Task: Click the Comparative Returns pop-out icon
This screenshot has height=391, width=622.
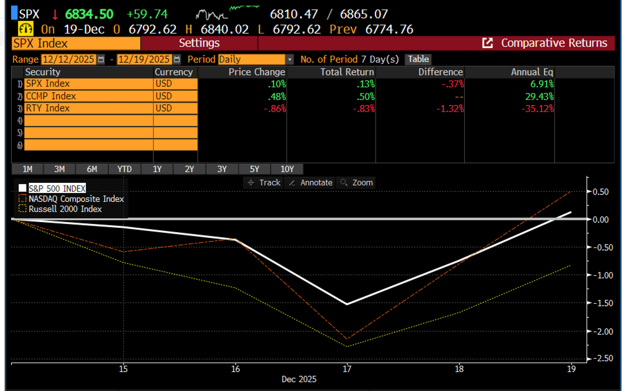Action: (x=487, y=43)
